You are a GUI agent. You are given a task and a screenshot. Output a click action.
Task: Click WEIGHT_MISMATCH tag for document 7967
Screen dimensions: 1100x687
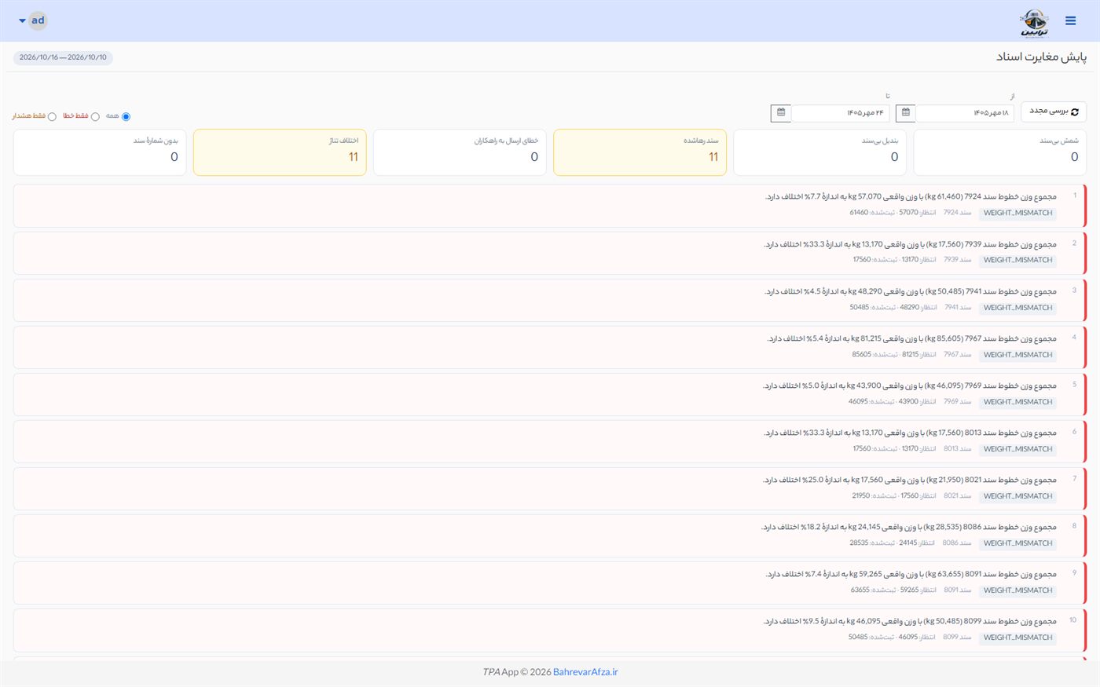(x=1017, y=355)
